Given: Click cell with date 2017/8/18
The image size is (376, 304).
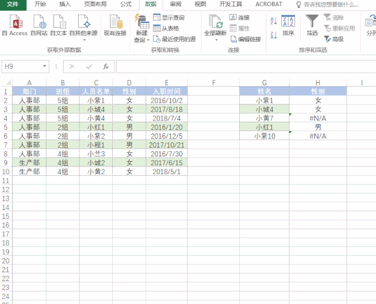Looking at the screenshot, I should tap(167, 109).
